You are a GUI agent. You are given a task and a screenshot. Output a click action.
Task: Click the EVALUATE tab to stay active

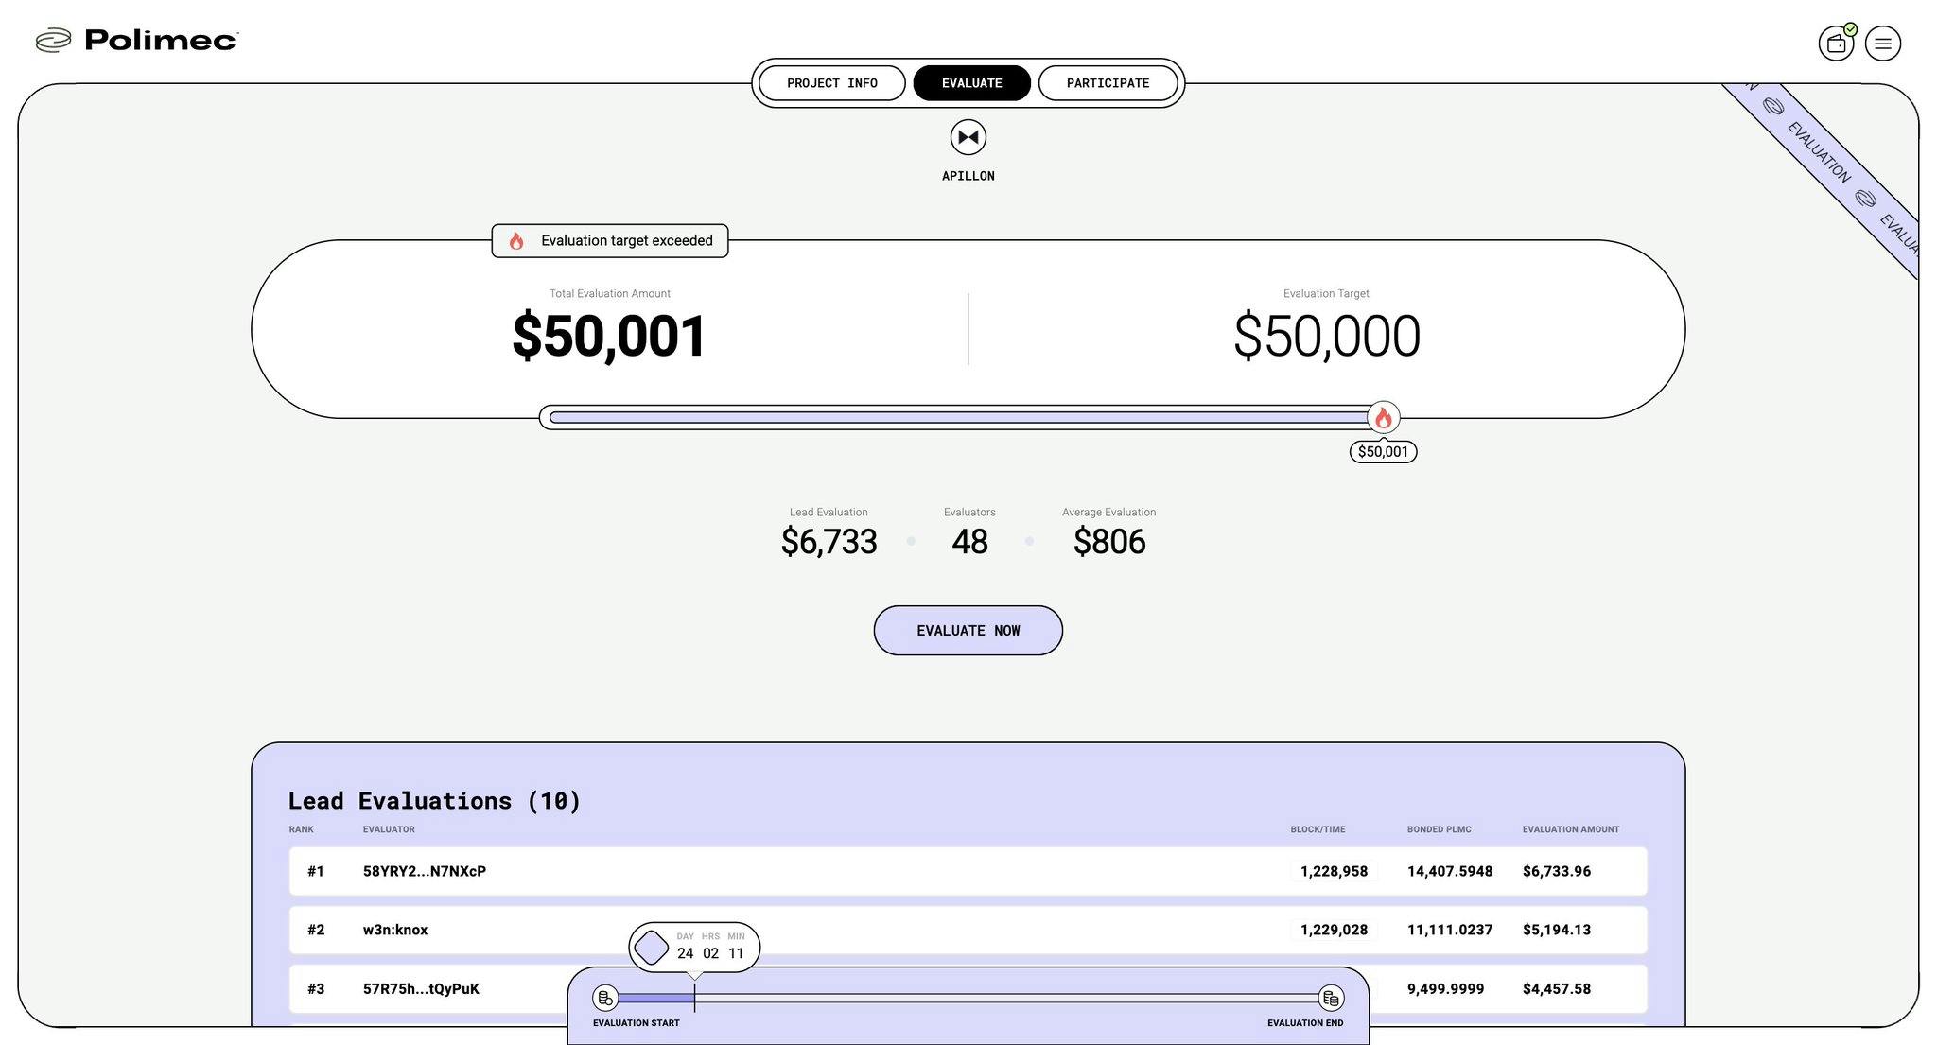coord(971,82)
